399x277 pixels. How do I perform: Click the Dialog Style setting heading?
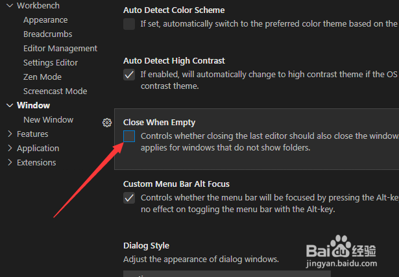click(146, 245)
